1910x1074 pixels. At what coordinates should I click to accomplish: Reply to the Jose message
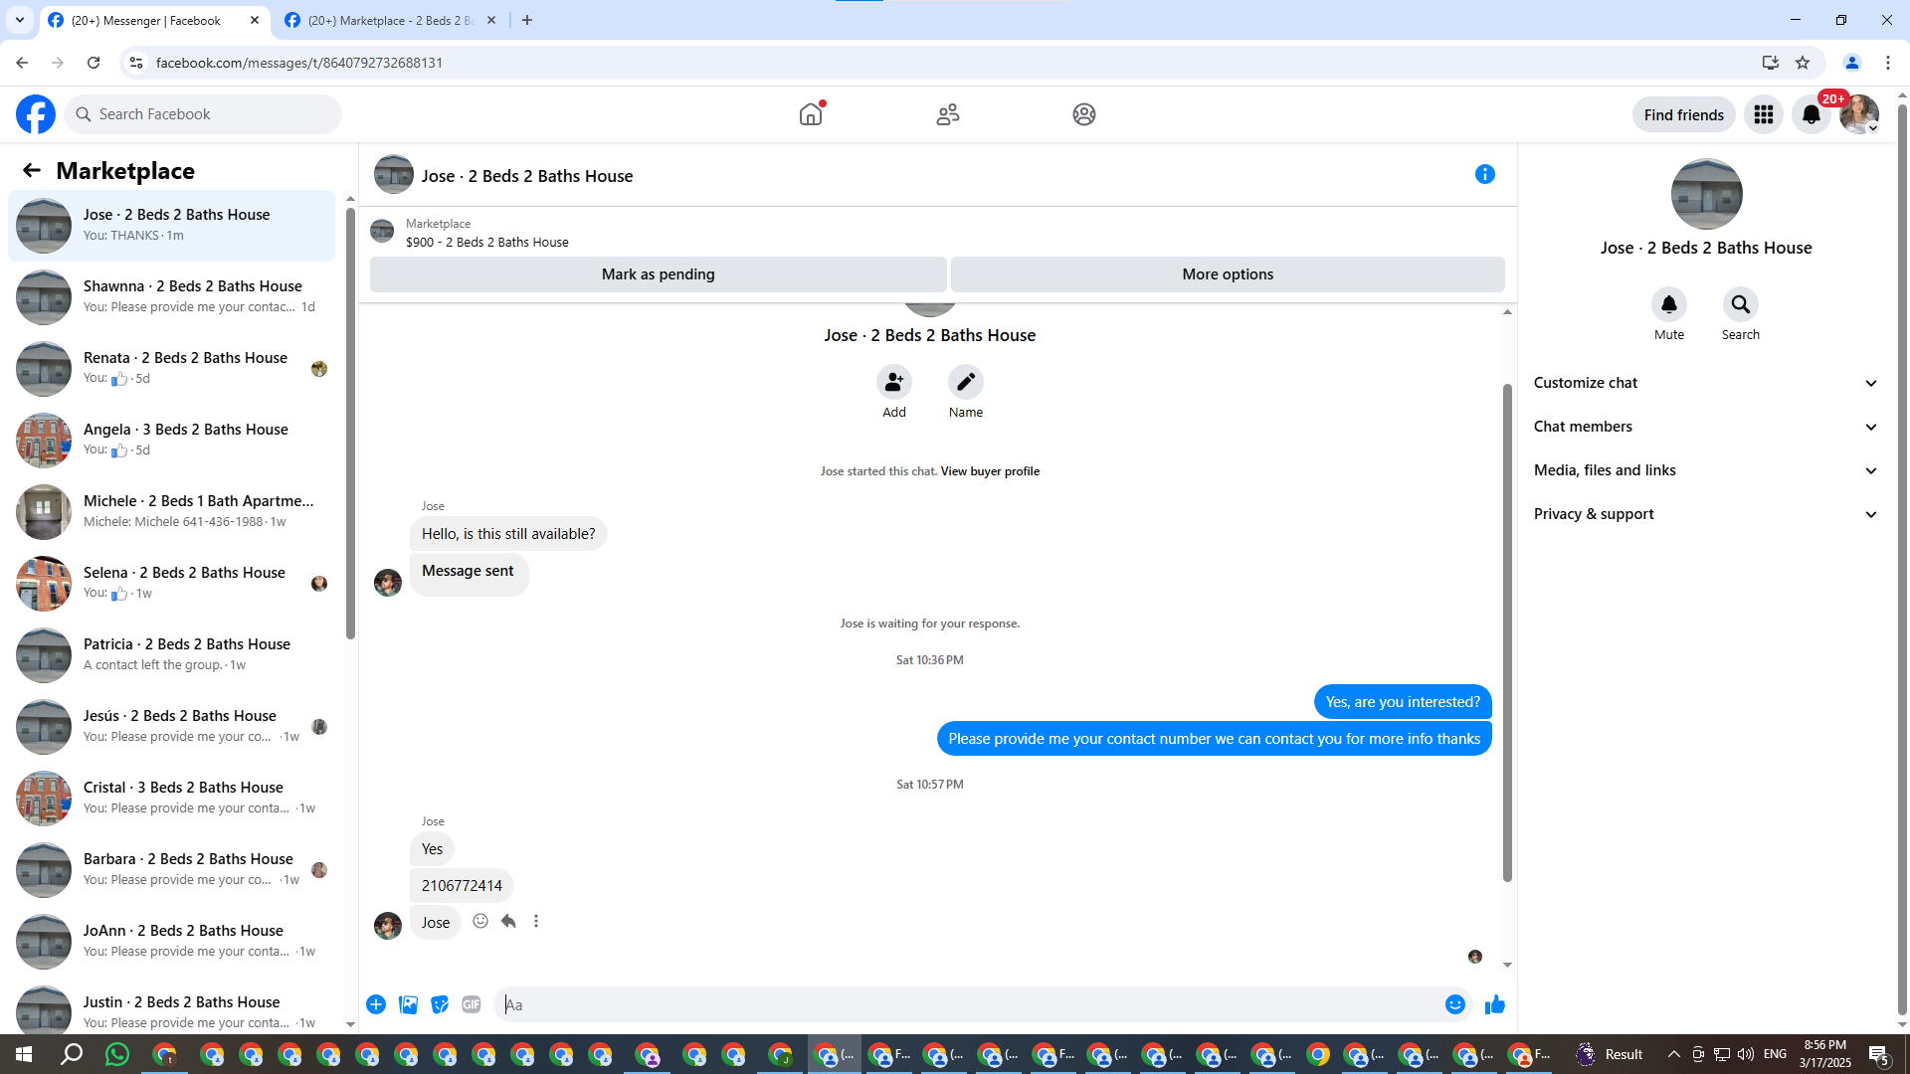click(x=508, y=921)
